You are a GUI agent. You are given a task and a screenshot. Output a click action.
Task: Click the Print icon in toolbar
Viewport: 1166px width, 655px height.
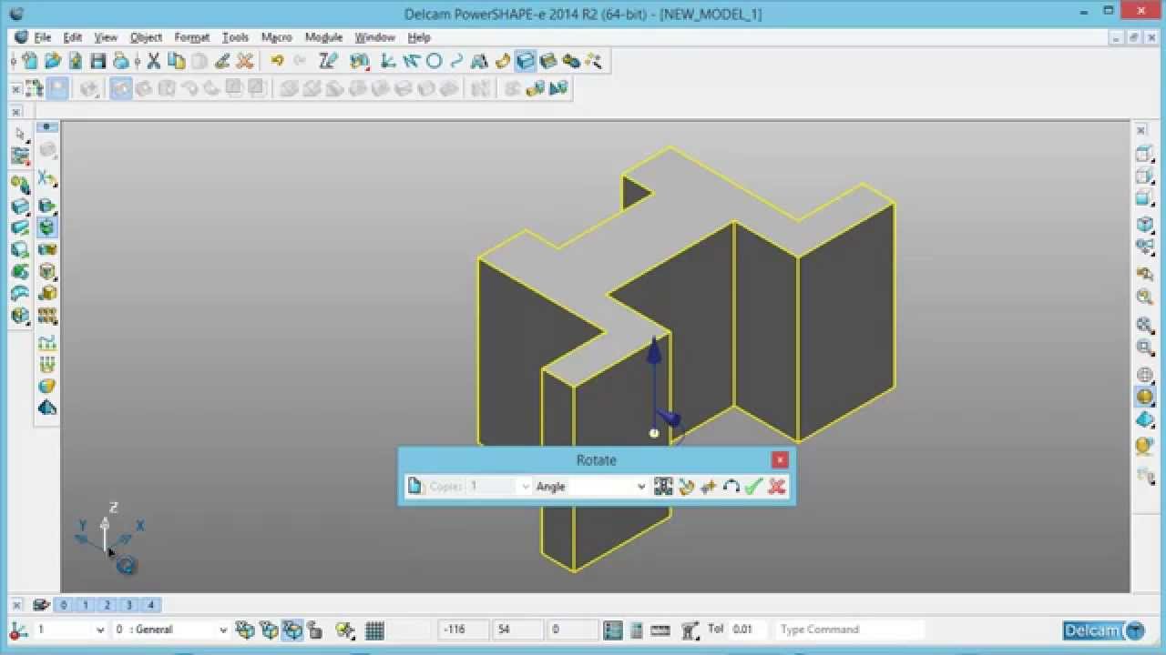coord(120,61)
